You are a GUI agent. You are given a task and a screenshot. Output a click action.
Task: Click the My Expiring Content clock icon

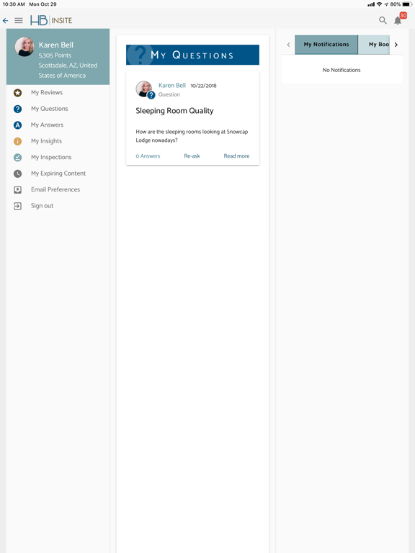(17, 174)
